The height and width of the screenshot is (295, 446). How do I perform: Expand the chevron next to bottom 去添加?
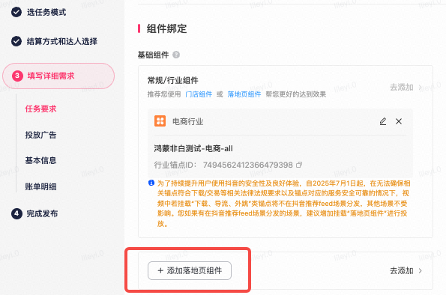tap(420, 271)
